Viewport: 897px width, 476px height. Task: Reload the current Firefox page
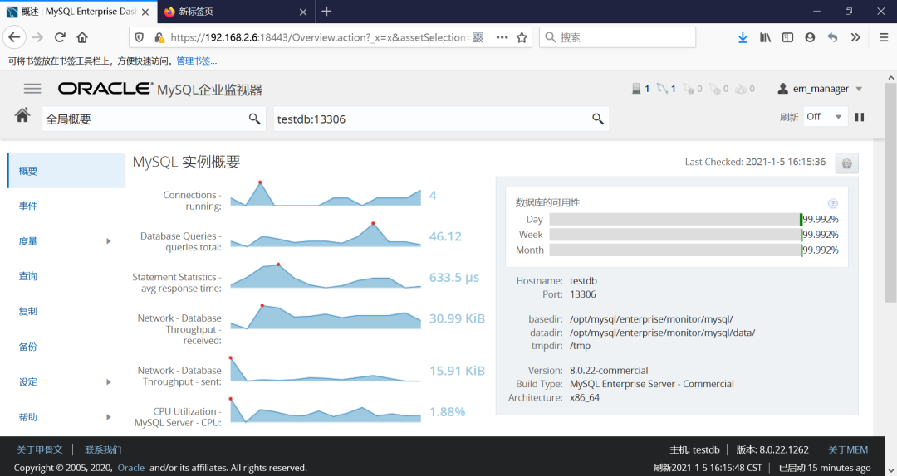pos(60,37)
